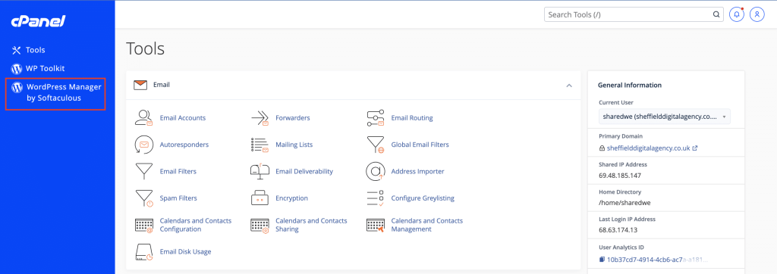Click the Encryption icon

point(260,198)
